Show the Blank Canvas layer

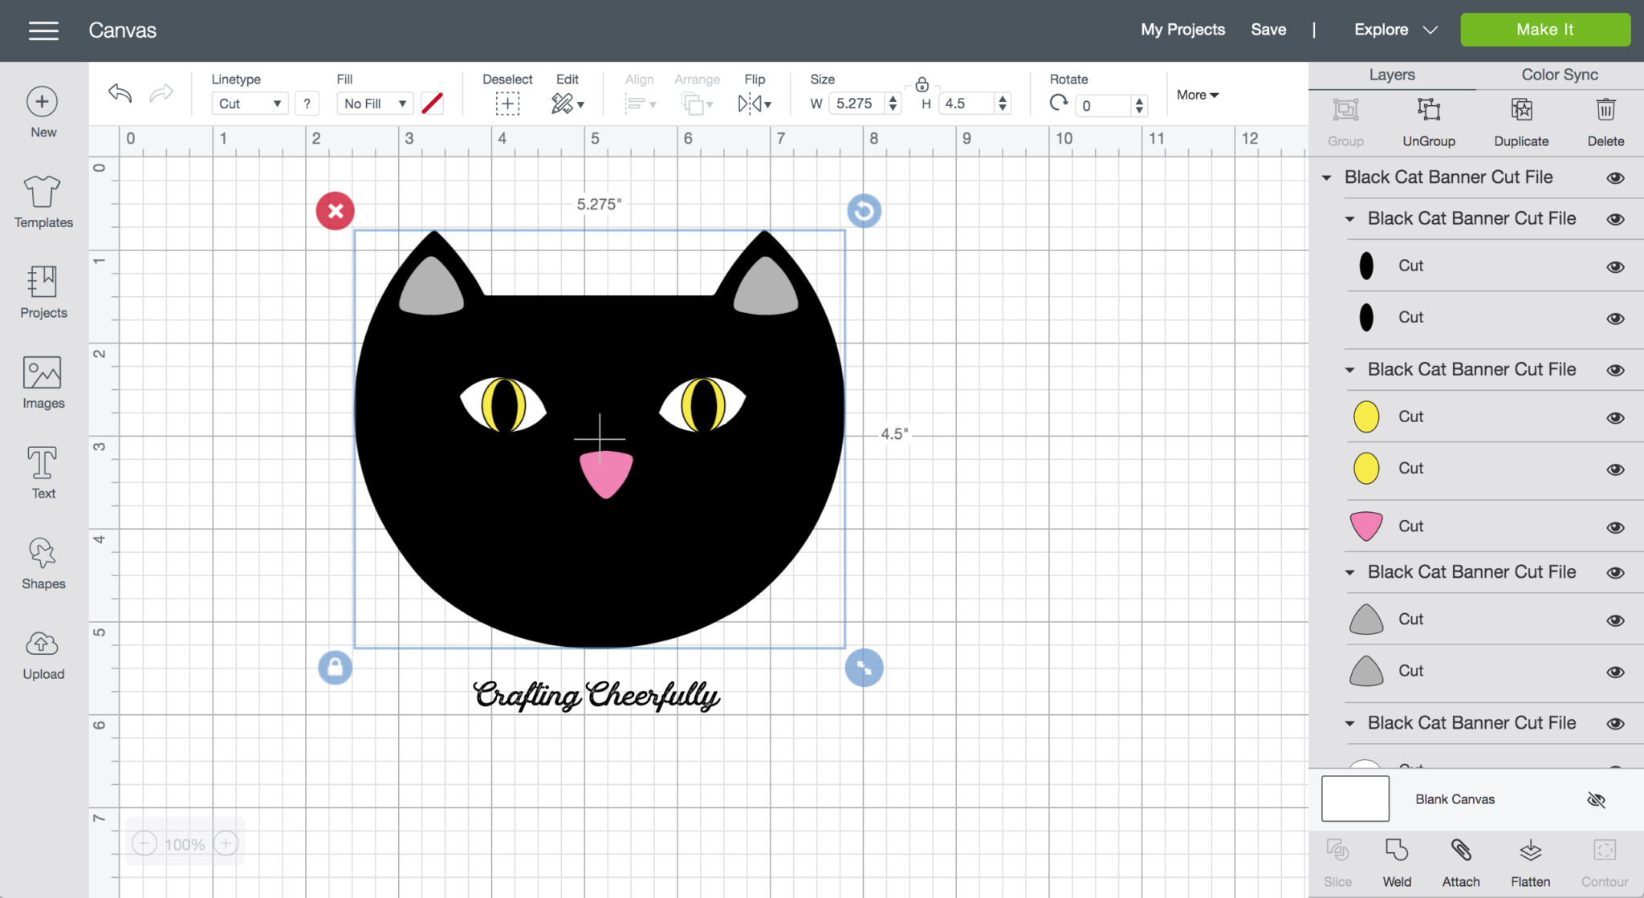pyautogui.click(x=1596, y=799)
